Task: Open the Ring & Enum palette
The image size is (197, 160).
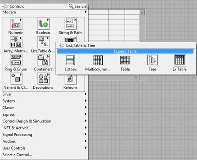Action: [16, 60]
